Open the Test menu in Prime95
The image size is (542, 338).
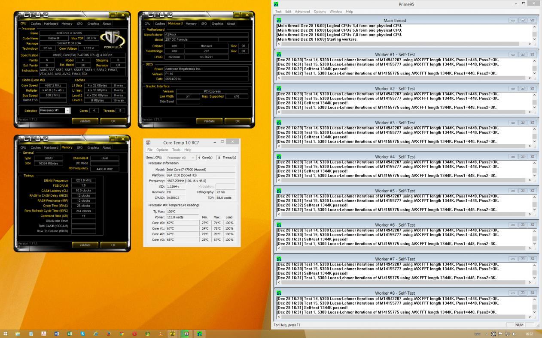coord(278,12)
